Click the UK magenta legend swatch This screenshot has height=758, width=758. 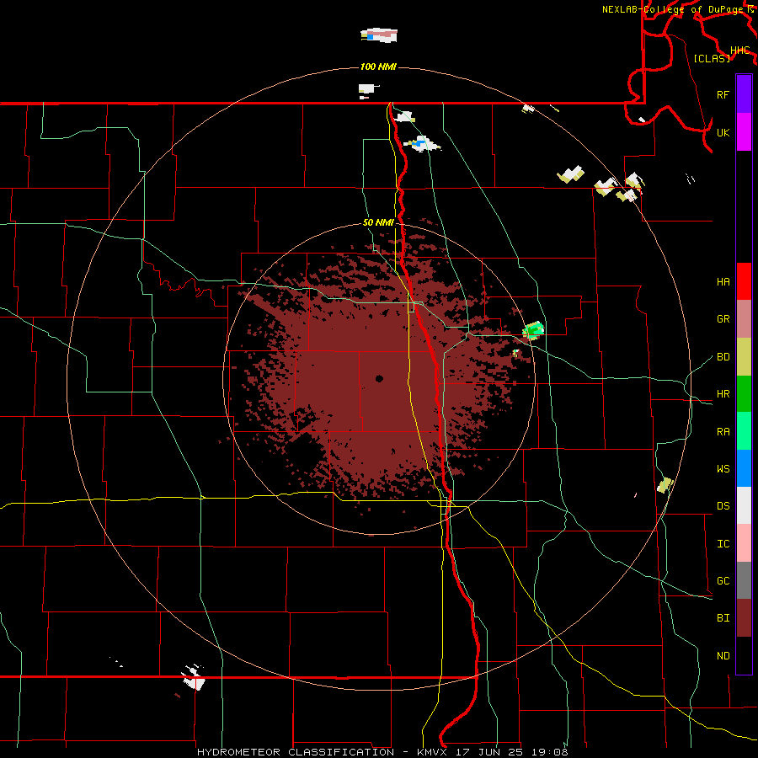pyautogui.click(x=744, y=132)
